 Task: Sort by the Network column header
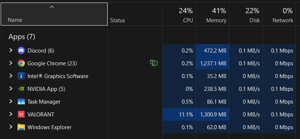tap(279, 14)
